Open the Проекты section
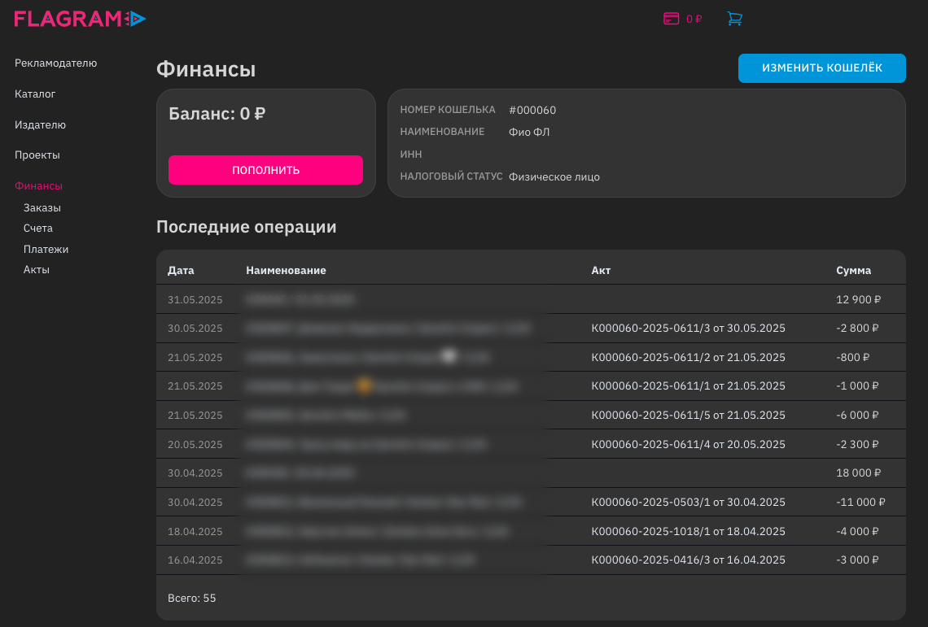This screenshot has width=928, height=627. point(37,155)
